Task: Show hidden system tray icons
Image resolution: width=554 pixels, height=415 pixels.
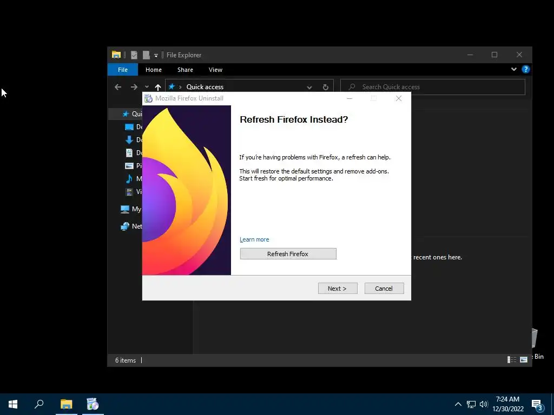Action: [458, 404]
